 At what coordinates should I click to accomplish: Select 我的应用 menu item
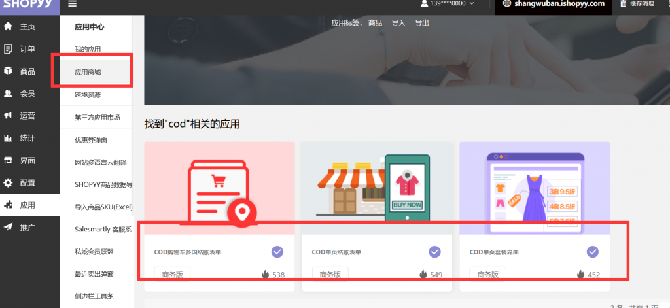point(88,49)
